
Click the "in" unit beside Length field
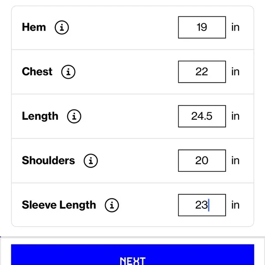click(x=235, y=116)
